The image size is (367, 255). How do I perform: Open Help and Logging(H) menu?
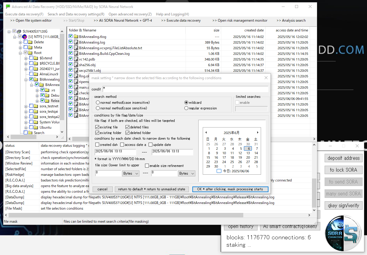tap(173, 14)
